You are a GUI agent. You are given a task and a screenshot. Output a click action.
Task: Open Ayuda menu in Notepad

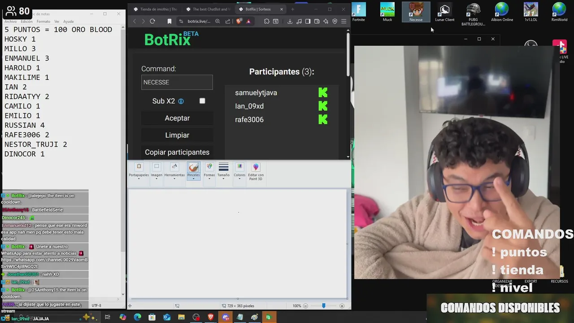pyautogui.click(x=68, y=22)
